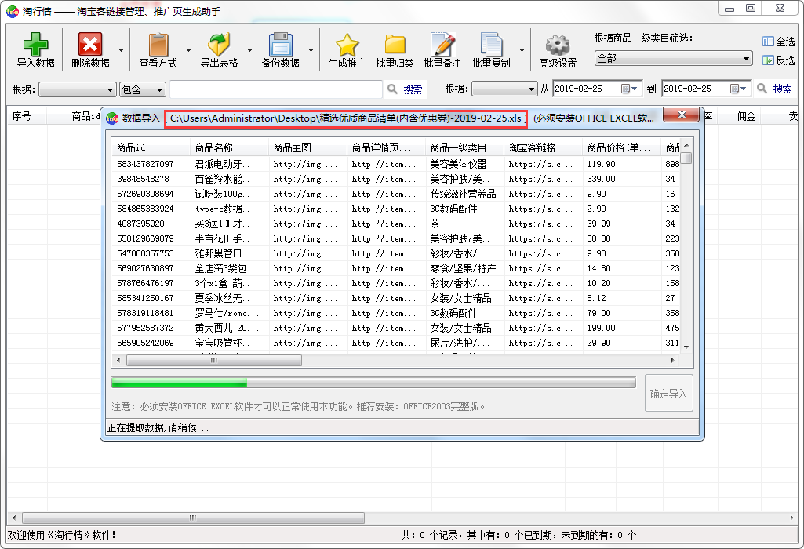Click the 导入数据 green plus icon
The width and height of the screenshot is (804, 549).
point(35,45)
